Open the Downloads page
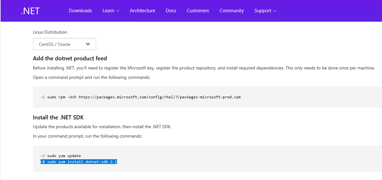382x180 pixels. pos(80,11)
